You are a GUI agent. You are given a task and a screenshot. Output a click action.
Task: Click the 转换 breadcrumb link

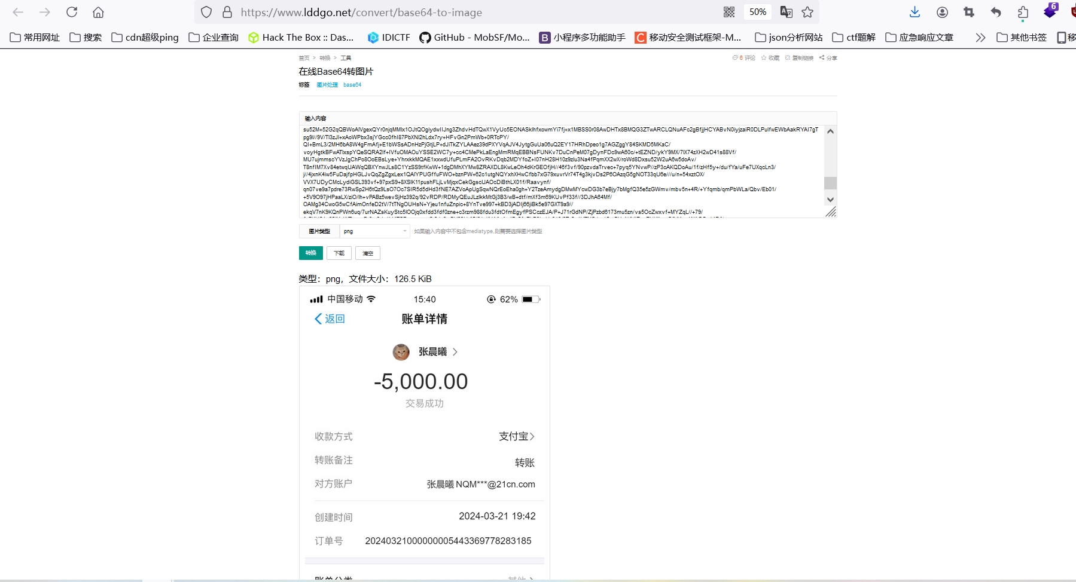pos(325,58)
